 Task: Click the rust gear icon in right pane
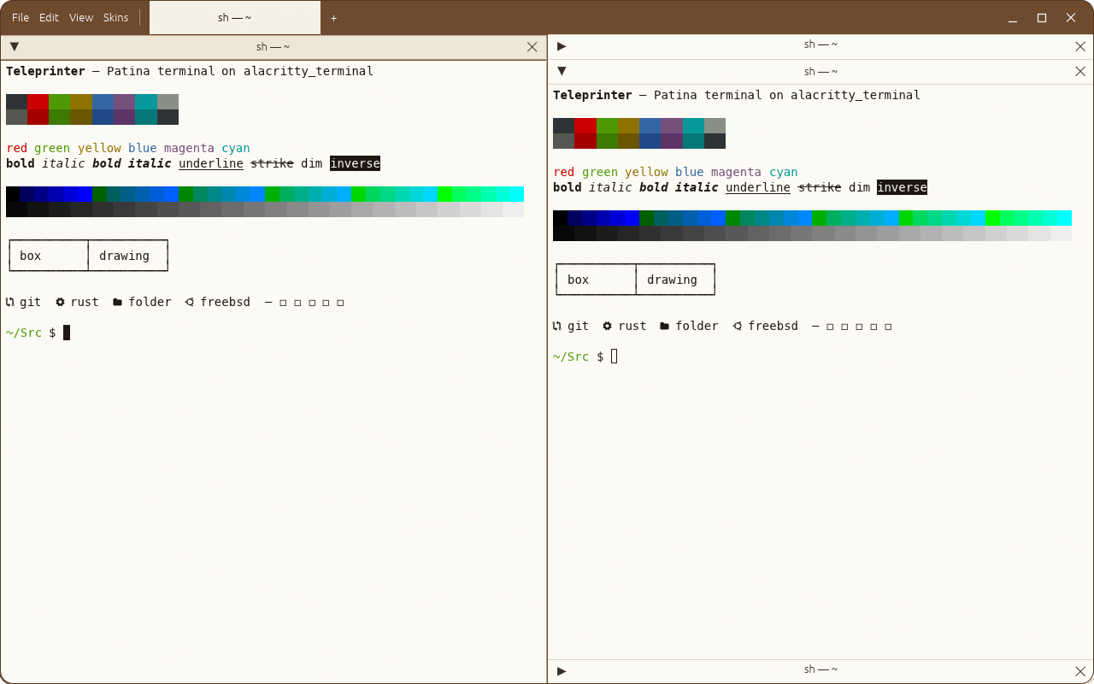pos(608,326)
